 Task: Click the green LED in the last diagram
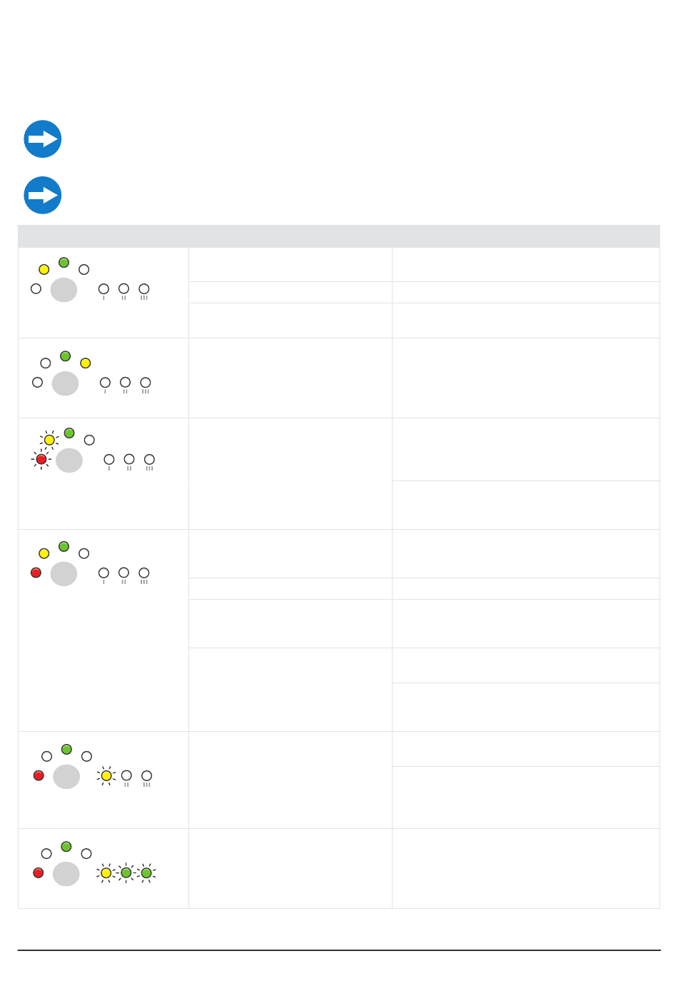point(66,847)
